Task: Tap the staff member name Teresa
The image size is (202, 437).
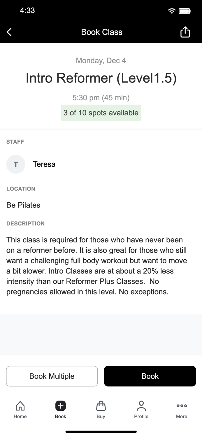Action: (x=44, y=164)
